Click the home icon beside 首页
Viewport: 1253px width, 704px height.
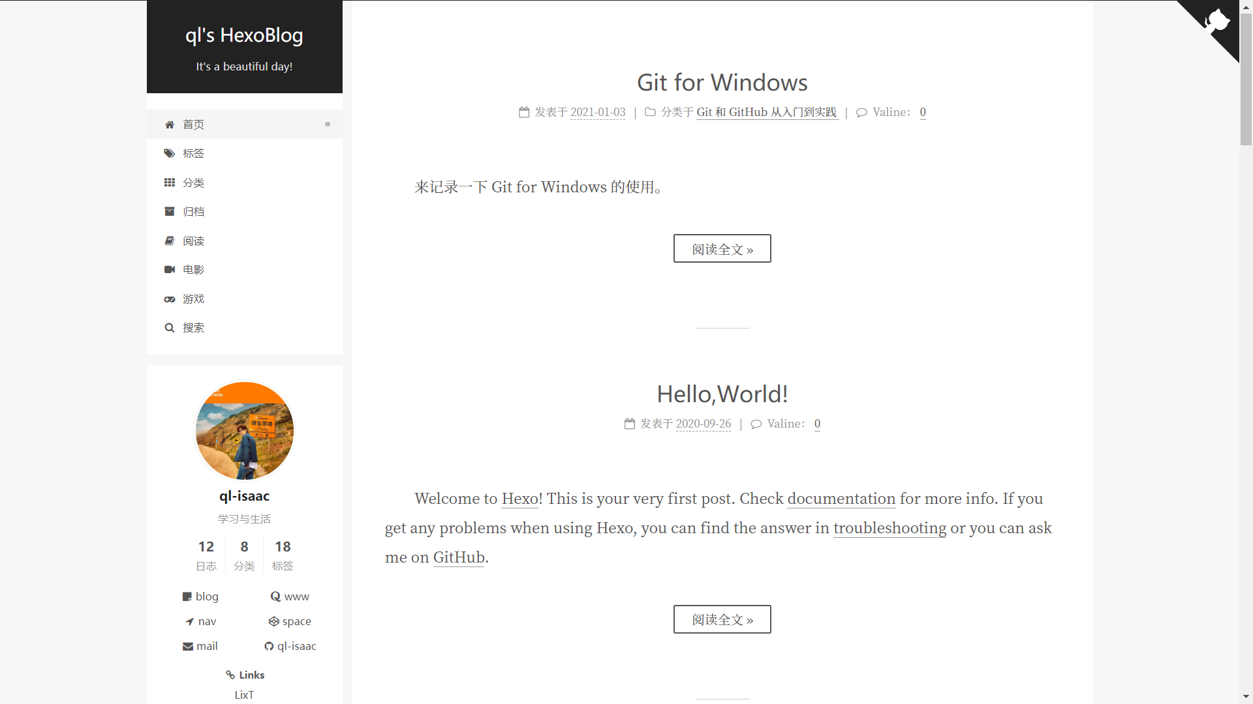click(170, 125)
